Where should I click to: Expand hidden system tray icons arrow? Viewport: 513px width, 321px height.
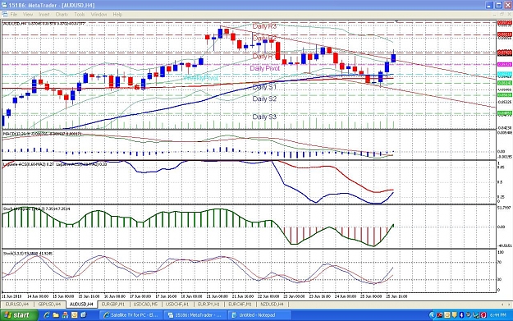pyautogui.click(x=432, y=315)
